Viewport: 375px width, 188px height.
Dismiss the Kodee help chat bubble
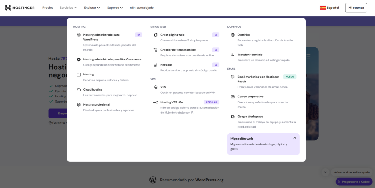(325, 172)
